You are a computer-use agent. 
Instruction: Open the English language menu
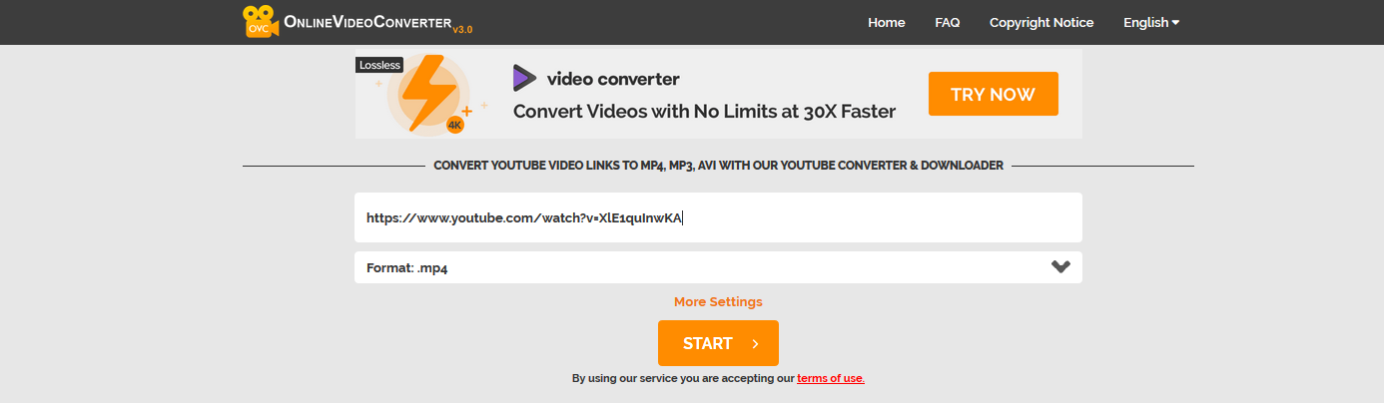(x=1151, y=22)
